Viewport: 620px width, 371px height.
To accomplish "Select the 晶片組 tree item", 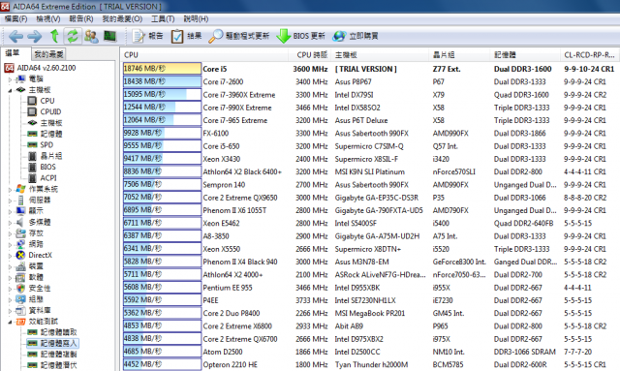I will coord(45,156).
